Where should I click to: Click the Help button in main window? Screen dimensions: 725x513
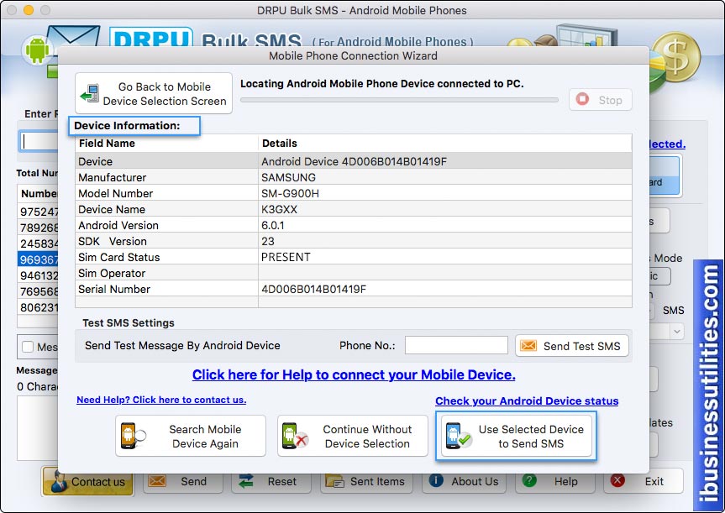point(554,482)
